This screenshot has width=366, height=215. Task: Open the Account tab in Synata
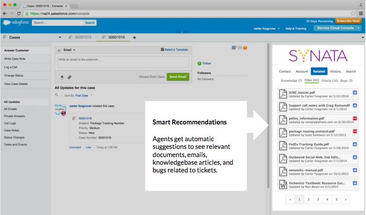coord(302,72)
